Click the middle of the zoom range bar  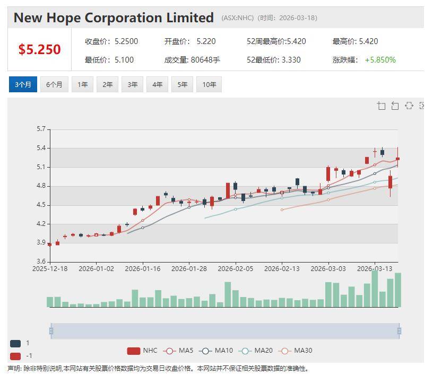click(x=225, y=331)
